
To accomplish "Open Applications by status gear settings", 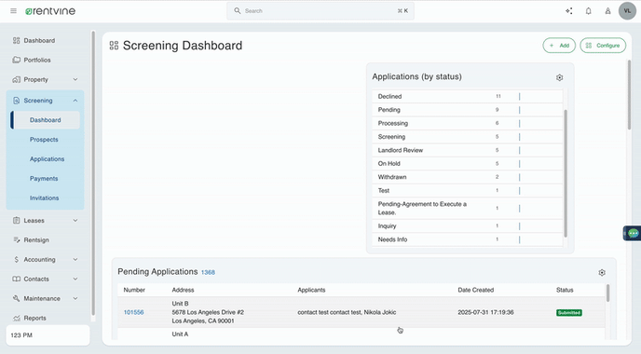I will (x=559, y=77).
